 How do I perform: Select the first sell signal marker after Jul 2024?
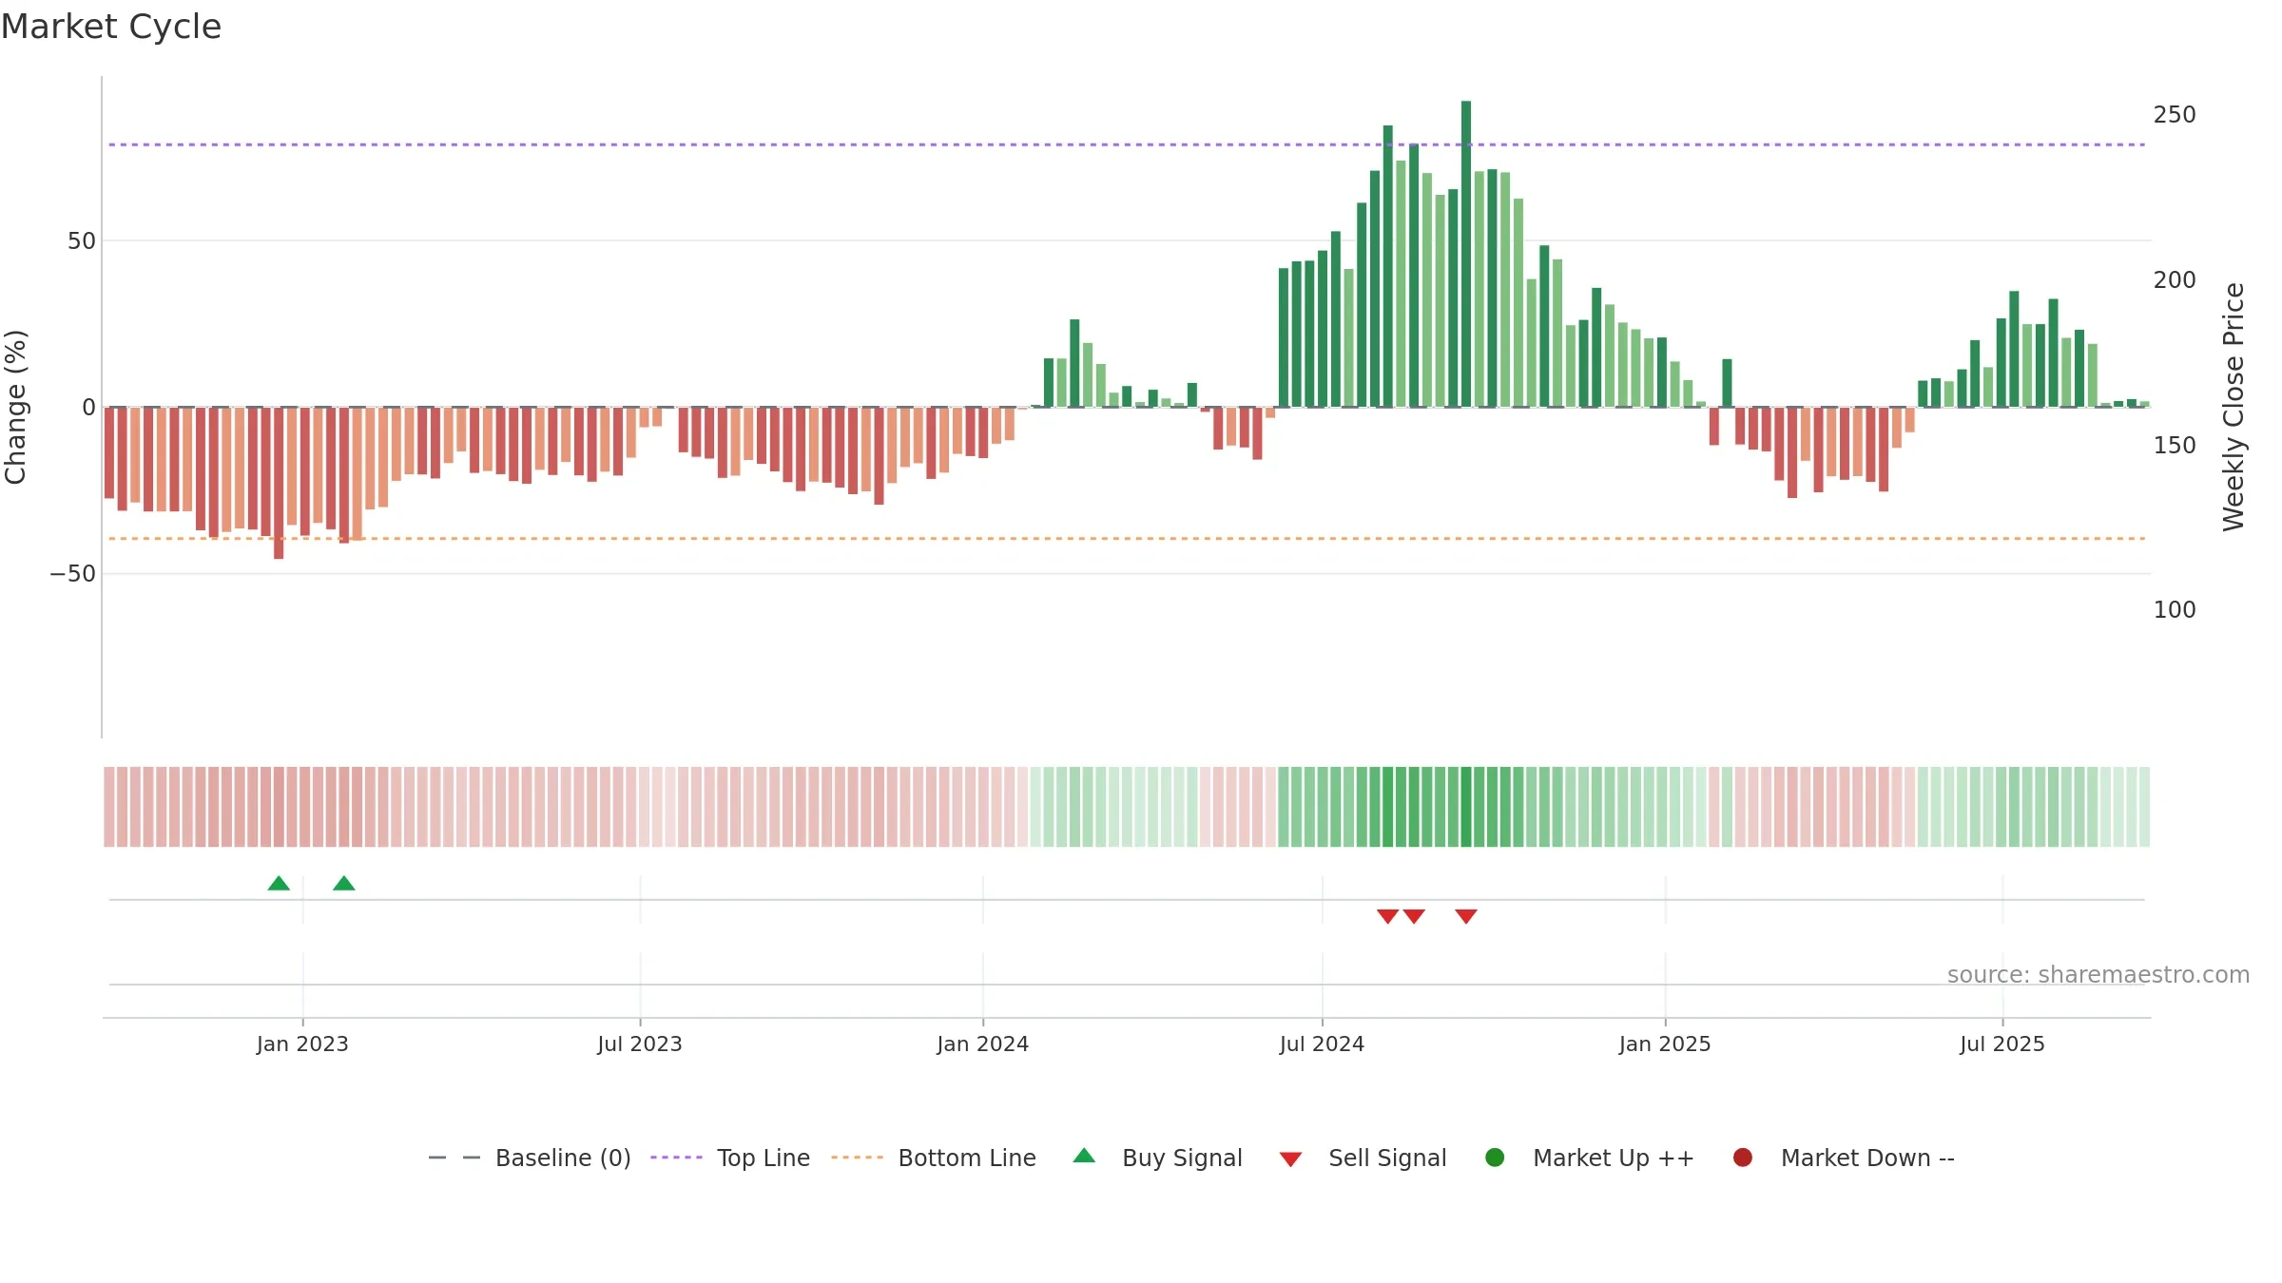coord(1388,916)
